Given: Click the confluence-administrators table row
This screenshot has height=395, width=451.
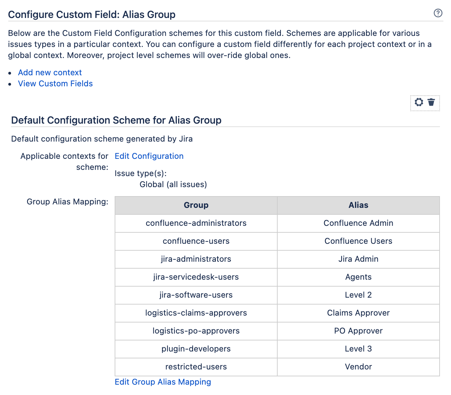Looking at the screenshot, I should [196, 223].
